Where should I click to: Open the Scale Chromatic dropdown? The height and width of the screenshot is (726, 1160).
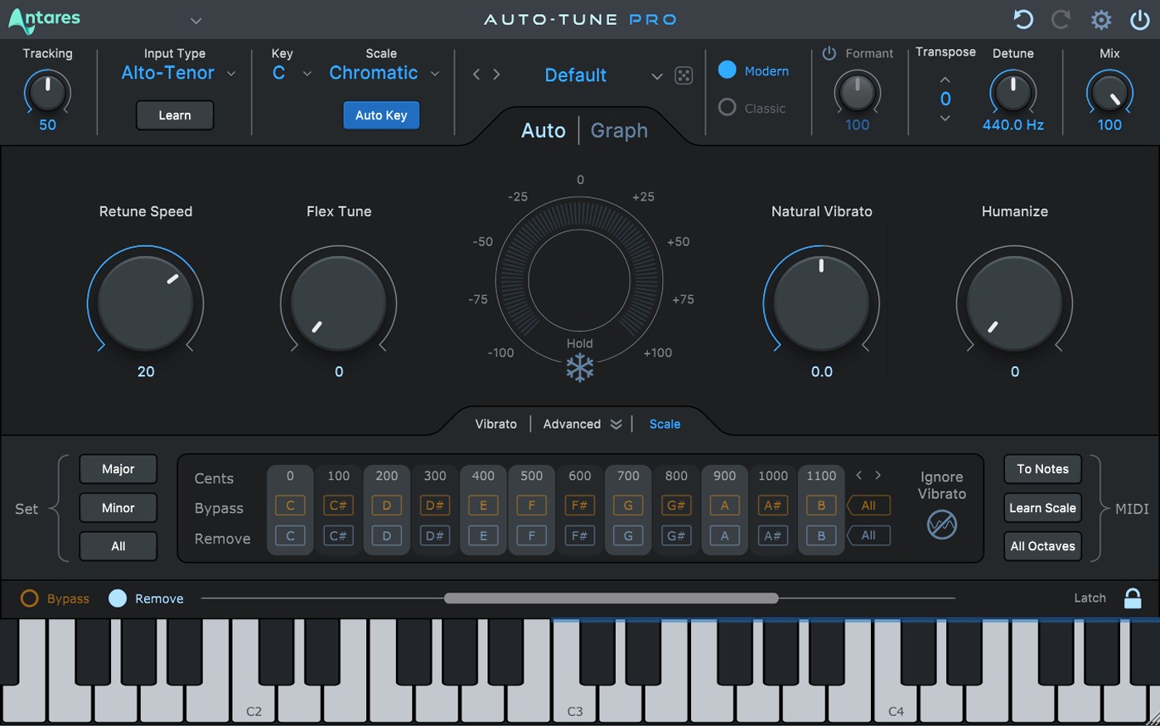[384, 73]
